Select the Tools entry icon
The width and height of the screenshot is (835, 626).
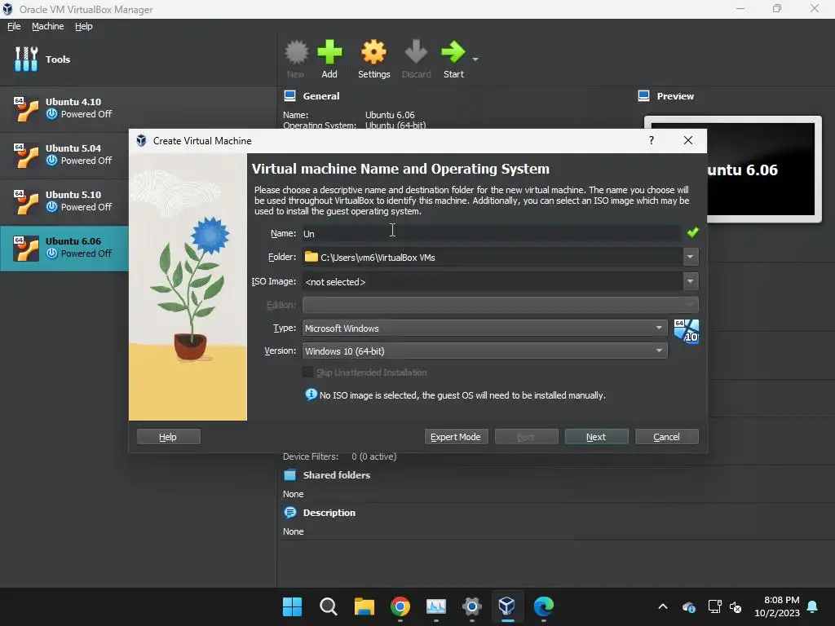[x=26, y=59]
